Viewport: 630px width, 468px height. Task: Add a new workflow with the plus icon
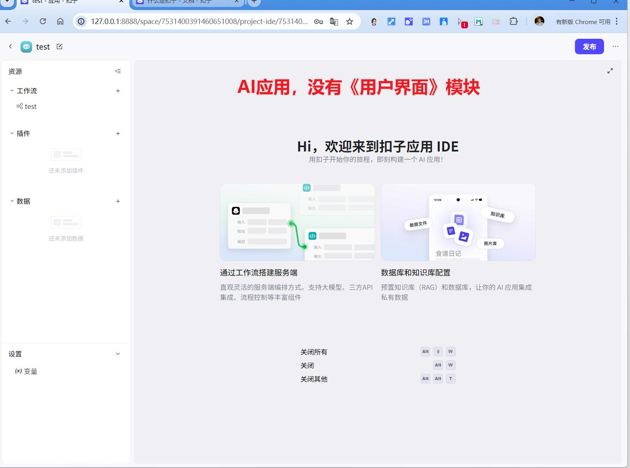coord(118,91)
